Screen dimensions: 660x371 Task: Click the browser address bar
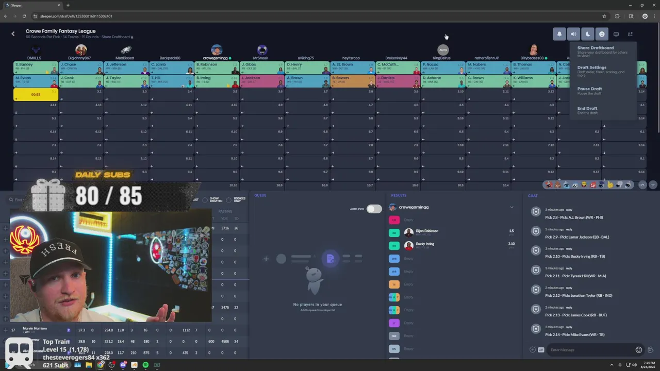320,16
